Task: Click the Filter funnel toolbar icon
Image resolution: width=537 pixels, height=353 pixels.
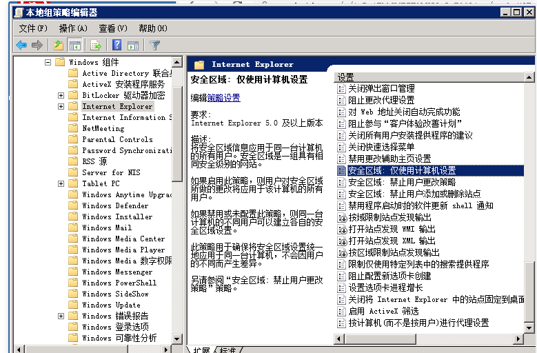Action: (155, 46)
